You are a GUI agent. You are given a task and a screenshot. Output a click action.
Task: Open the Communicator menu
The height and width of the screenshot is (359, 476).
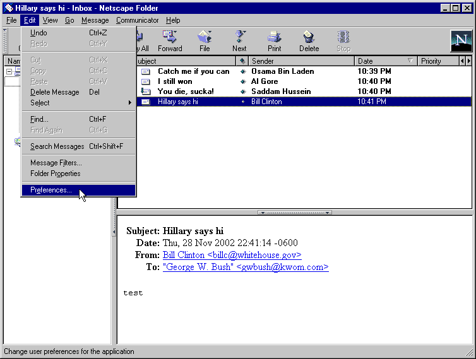(x=137, y=20)
